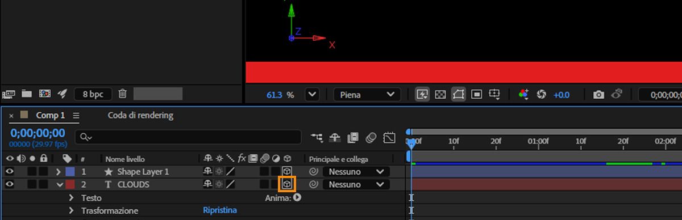Expand the Shape Layer 1 properties

click(59, 171)
